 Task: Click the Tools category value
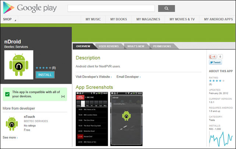pos(212,120)
